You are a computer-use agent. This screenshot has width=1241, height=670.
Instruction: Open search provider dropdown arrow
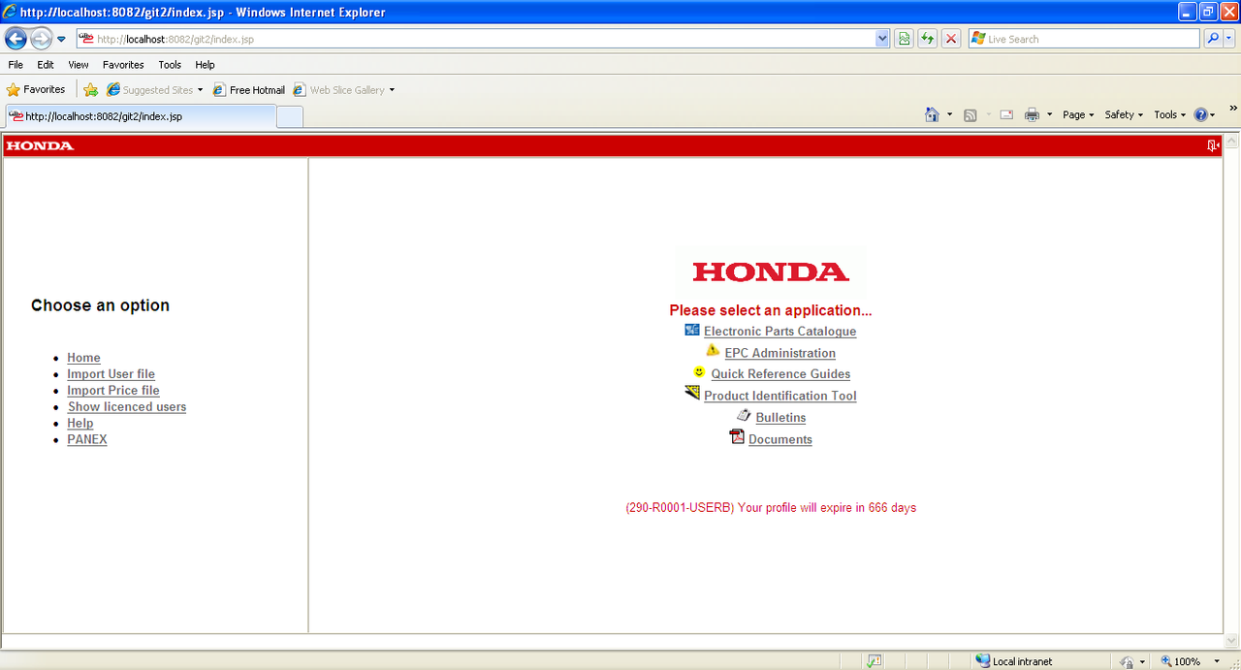point(1230,39)
